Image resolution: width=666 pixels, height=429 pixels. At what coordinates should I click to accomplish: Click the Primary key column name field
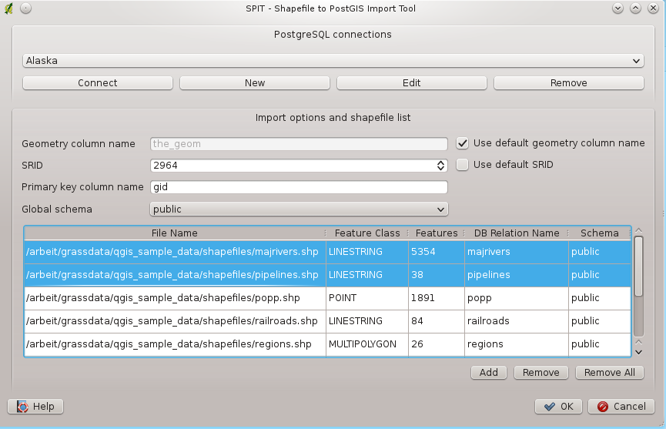299,186
